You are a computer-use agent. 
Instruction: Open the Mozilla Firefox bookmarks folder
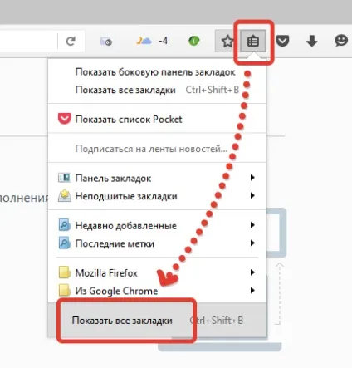coord(157,272)
